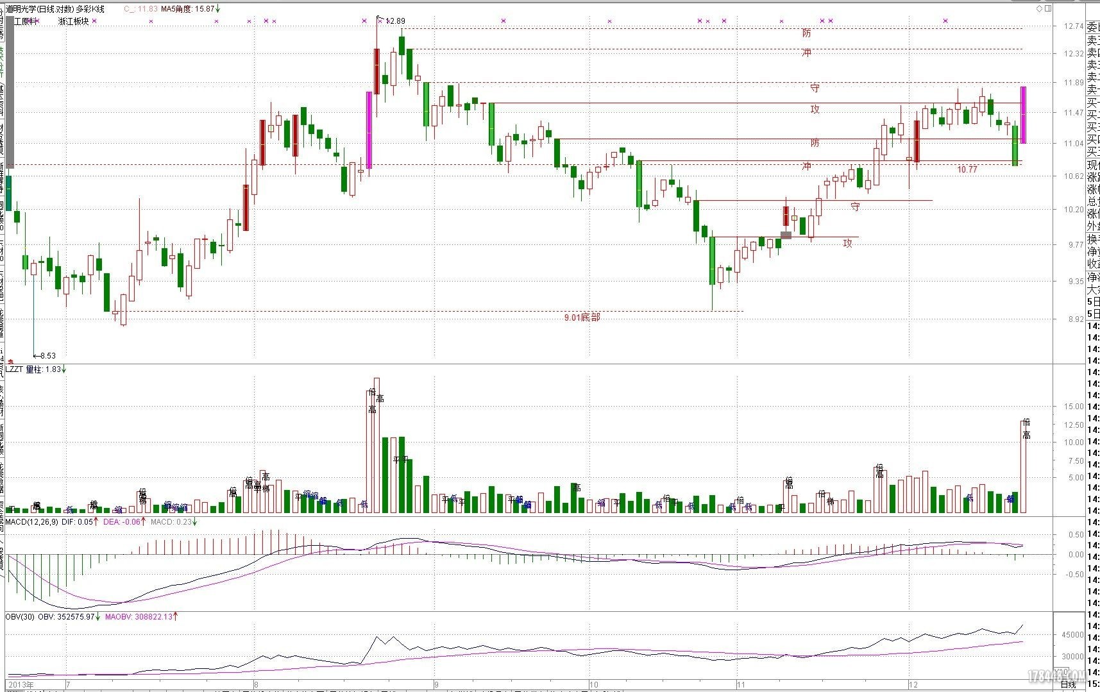
Task: Jump to month 11 on the time axis
Action: [x=742, y=686]
